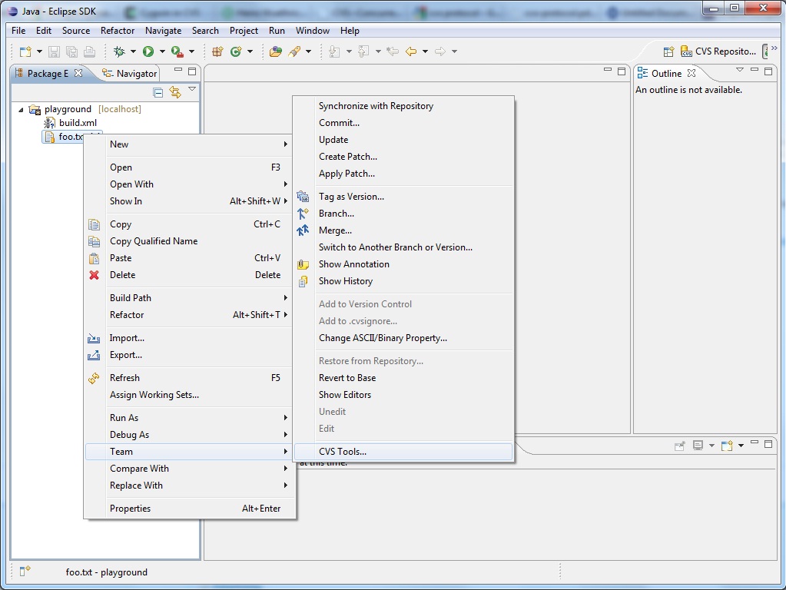786x590 pixels.
Task: Switch to CVS Repository perspective
Action: click(718, 51)
